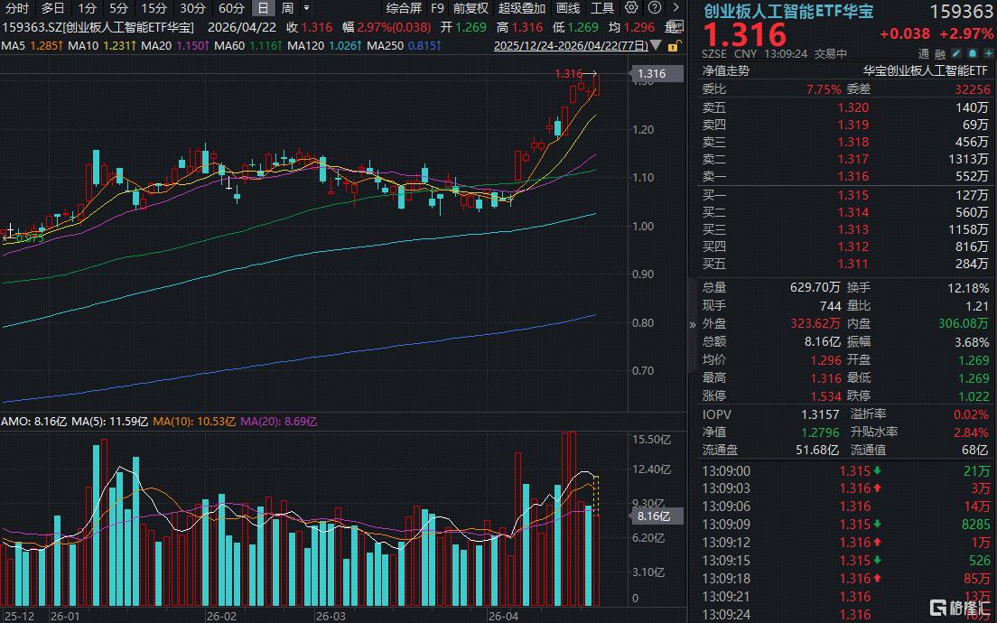Click the F9 button

click(x=437, y=8)
